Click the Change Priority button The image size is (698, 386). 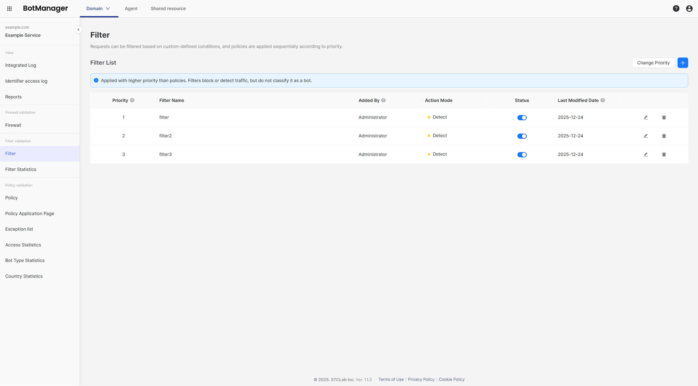tap(653, 63)
